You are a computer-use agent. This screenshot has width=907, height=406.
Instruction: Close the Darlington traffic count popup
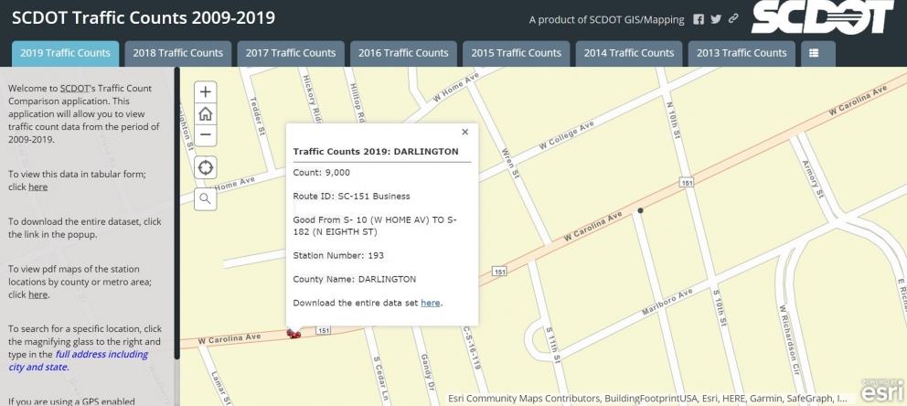tap(464, 132)
